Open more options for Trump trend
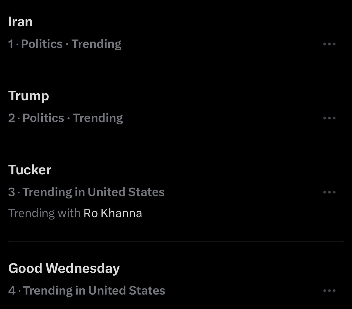 [x=329, y=118]
